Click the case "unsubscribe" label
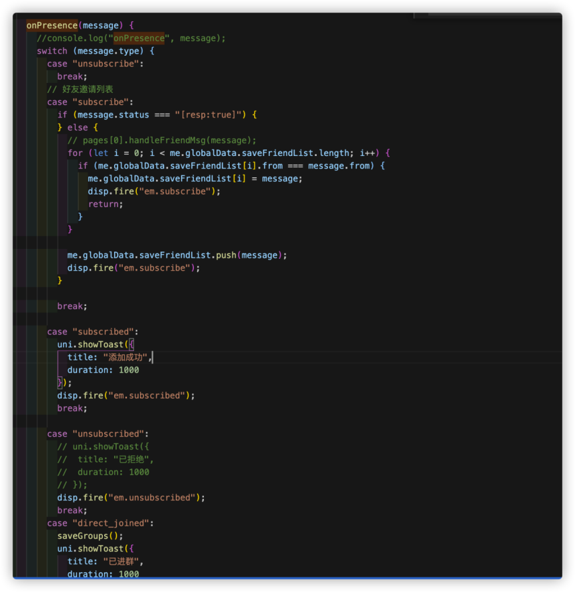This screenshot has width=575, height=592. click(x=95, y=64)
